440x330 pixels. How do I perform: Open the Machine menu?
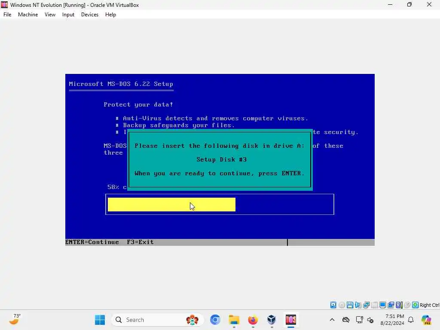[28, 15]
